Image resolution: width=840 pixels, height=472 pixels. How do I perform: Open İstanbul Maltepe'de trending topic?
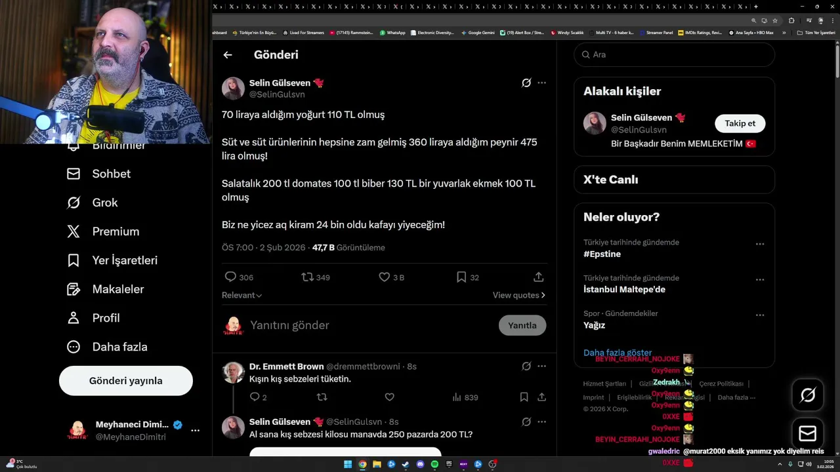(x=624, y=289)
